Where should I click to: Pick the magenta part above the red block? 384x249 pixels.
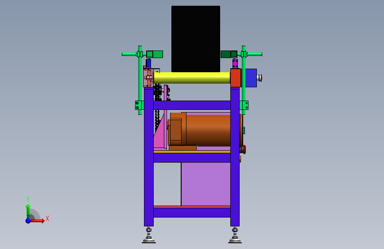235,63
